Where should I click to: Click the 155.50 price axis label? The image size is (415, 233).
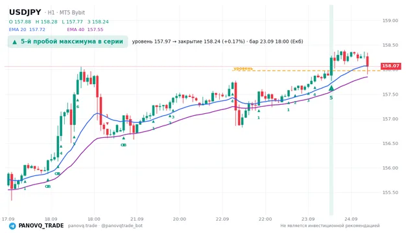[390, 193]
